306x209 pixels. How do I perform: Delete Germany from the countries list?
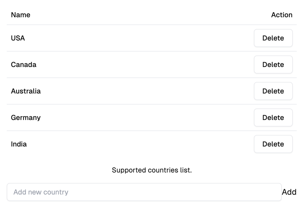click(x=273, y=117)
